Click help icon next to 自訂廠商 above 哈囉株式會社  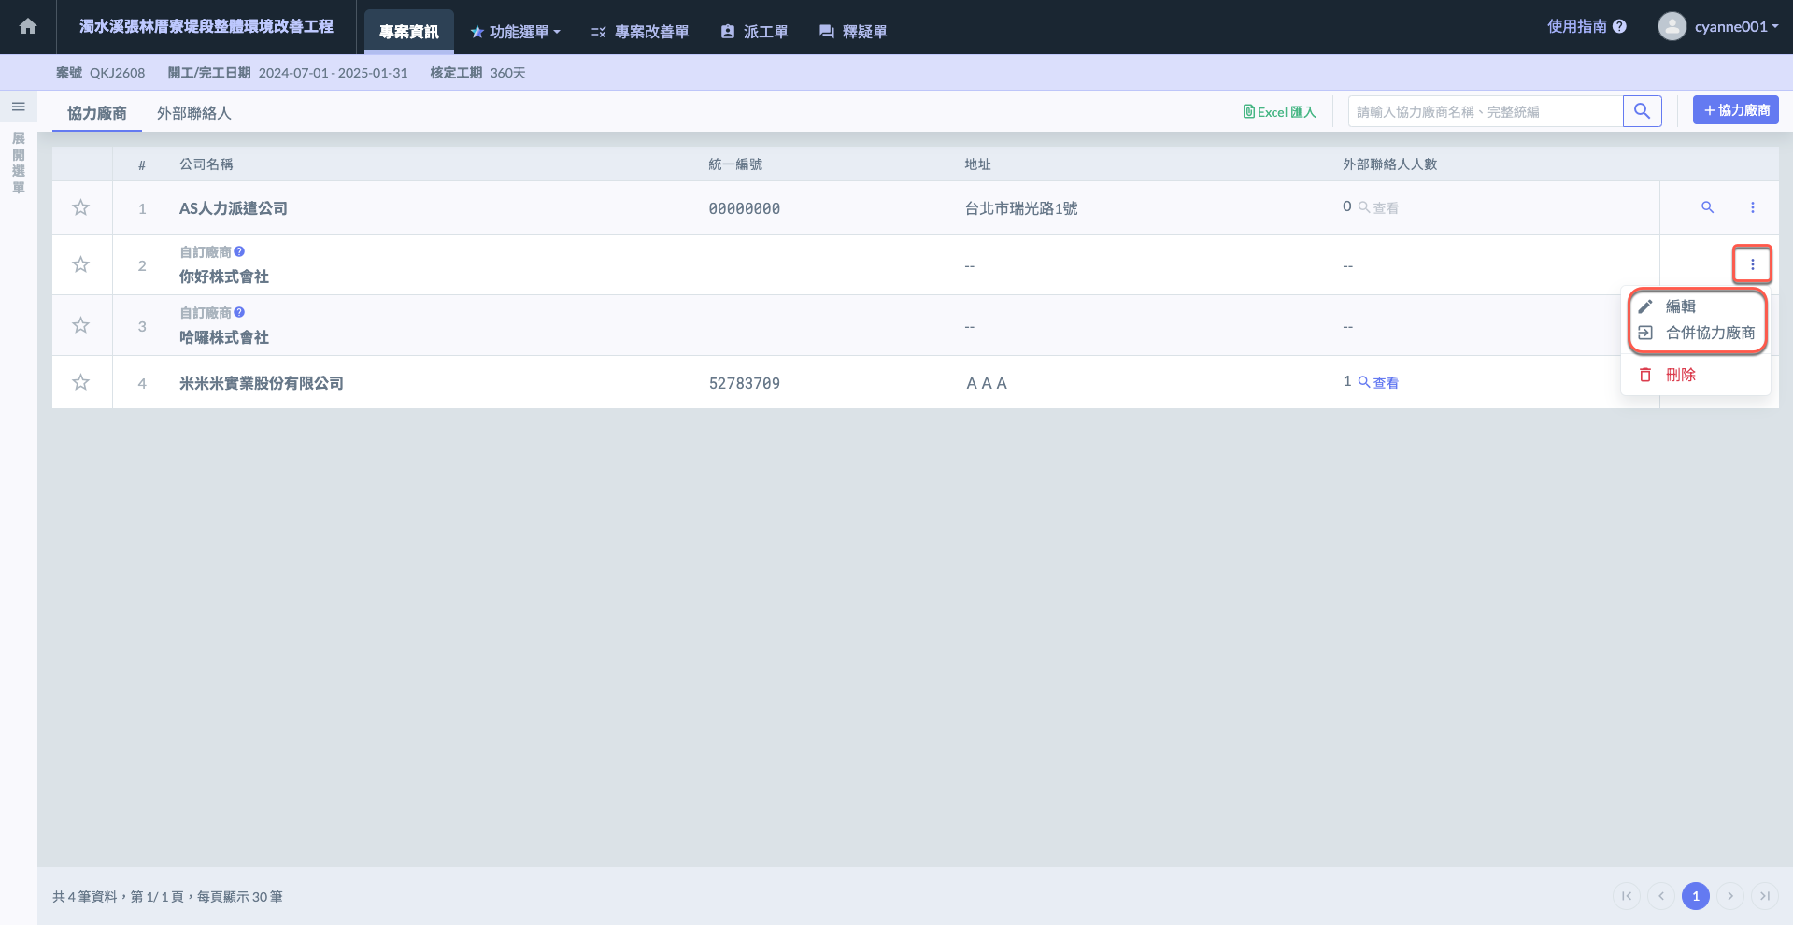[239, 312]
